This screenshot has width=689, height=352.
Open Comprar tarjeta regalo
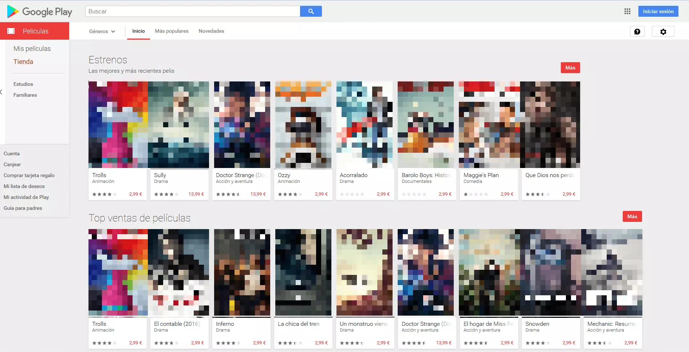[x=29, y=175]
